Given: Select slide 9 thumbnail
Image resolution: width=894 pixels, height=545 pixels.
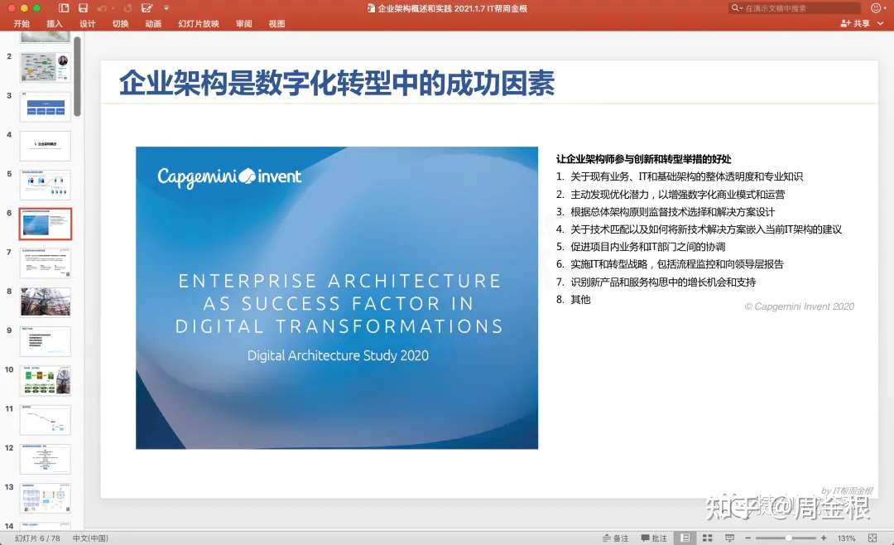Looking at the screenshot, I should tap(46, 341).
